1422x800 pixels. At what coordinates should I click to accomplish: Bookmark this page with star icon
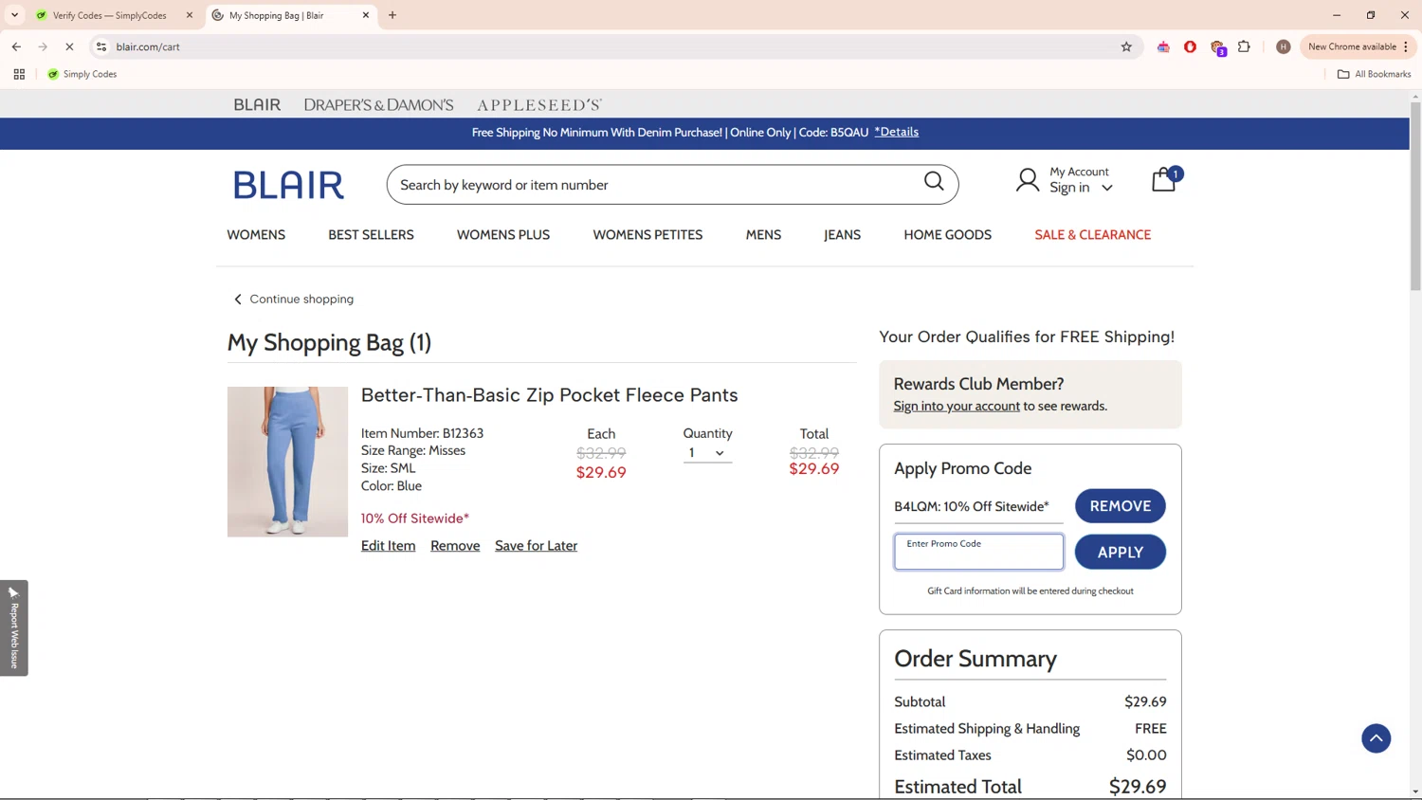pyautogui.click(x=1126, y=46)
